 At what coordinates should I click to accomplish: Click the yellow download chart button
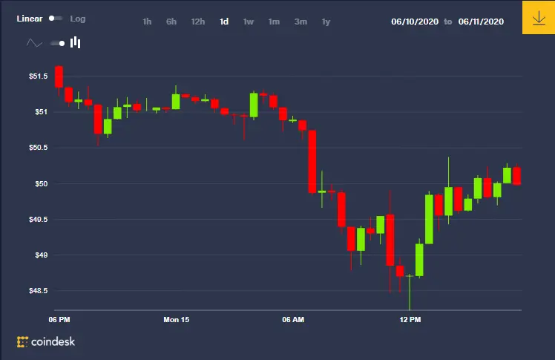tap(539, 17)
